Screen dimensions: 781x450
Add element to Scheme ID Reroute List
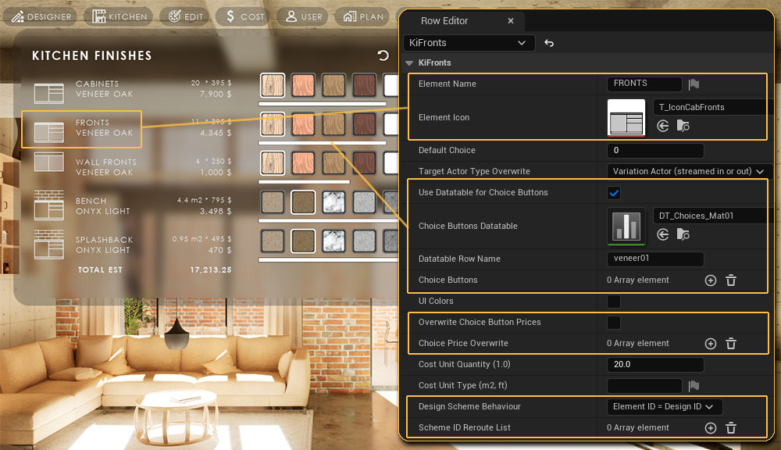pyautogui.click(x=710, y=428)
